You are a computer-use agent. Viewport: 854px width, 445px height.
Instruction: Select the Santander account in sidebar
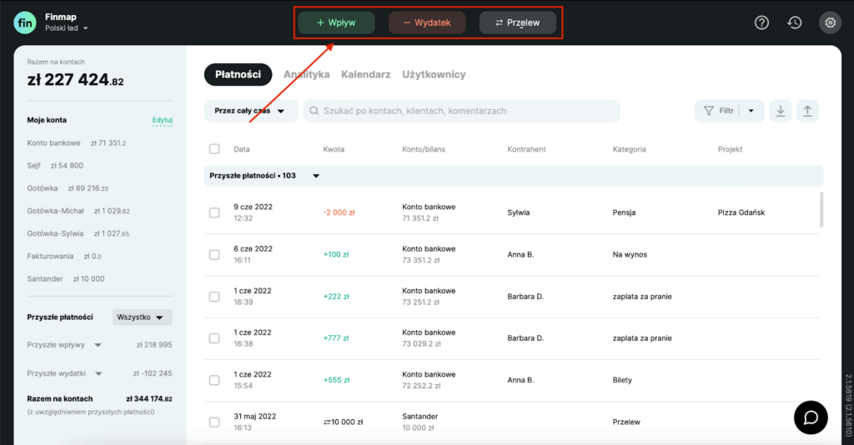pyautogui.click(x=65, y=279)
